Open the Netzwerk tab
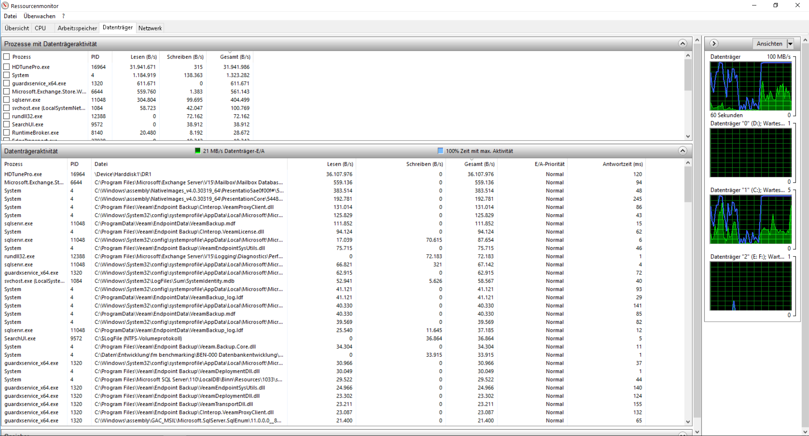This screenshot has width=809, height=436. [150, 28]
